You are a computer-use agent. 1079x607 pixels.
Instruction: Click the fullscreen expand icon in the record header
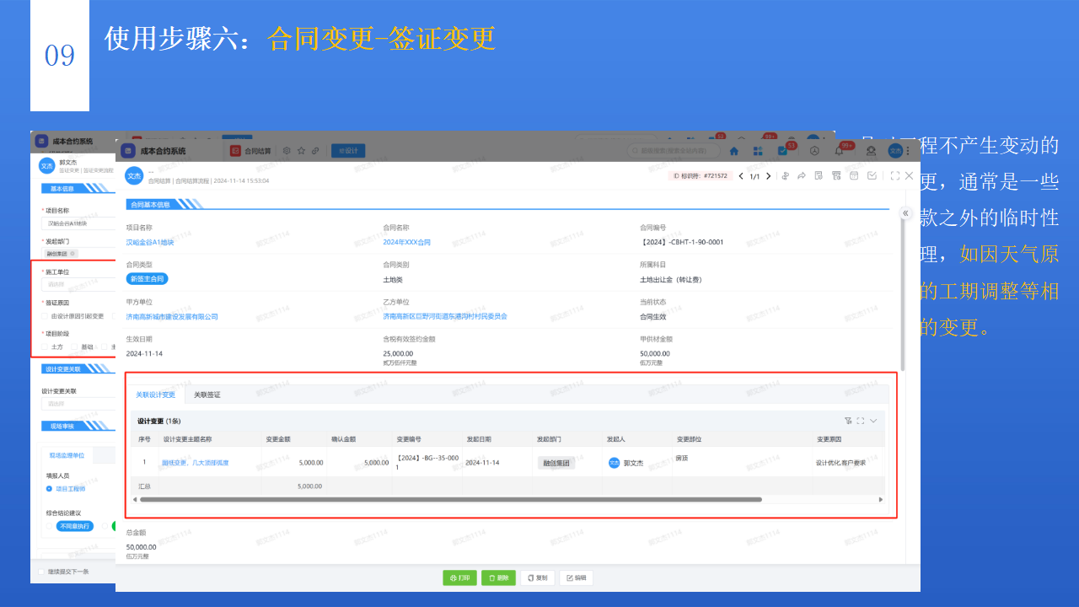tap(894, 175)
